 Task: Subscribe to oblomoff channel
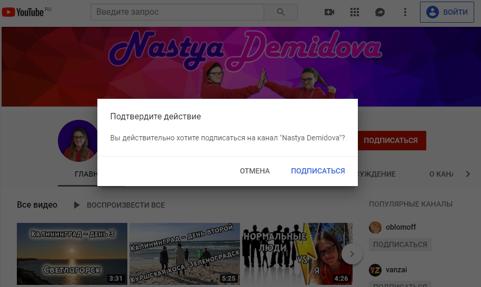point(400,244)
